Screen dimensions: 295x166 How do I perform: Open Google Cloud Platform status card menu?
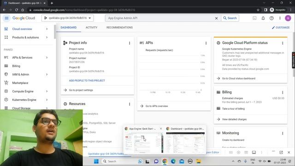click(x=283, y=43)
